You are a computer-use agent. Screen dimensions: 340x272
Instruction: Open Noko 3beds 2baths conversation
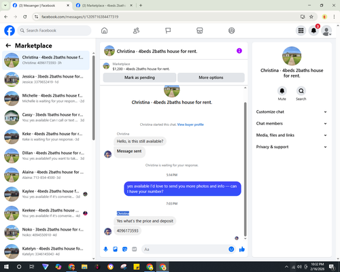pyautogui.click(x=46, y=232)
